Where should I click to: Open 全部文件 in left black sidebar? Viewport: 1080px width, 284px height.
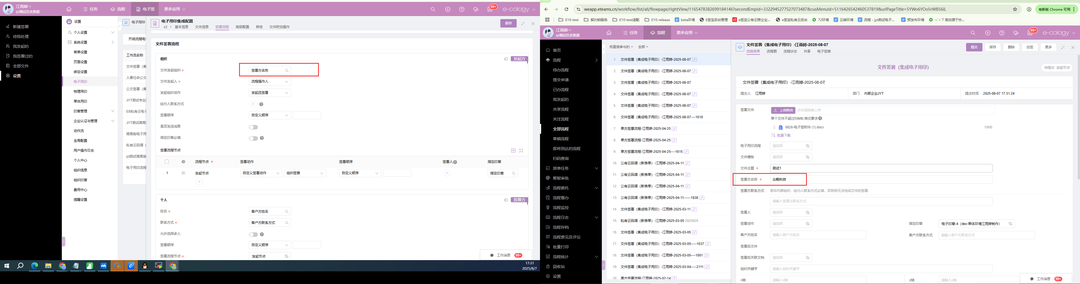point(21,66)
